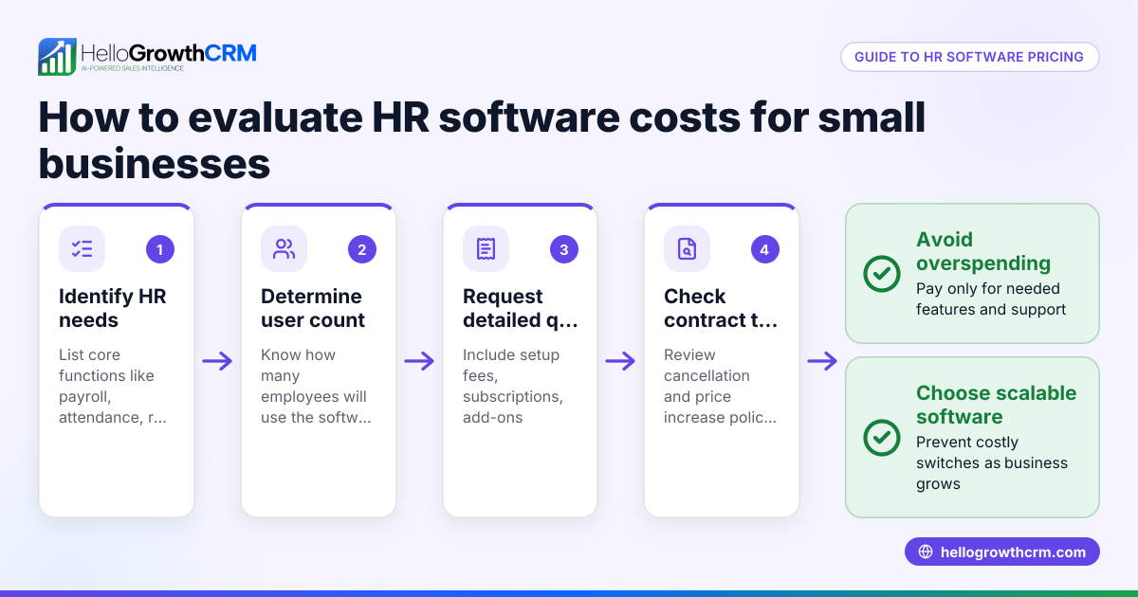This screenshot has width=1138, height=597.
Task: Click the Guide to HR Software Pricing badge
Action: pos(969,57)
